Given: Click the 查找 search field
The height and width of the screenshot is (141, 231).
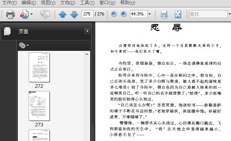Looking at the screenshot, I should (208, 14).
